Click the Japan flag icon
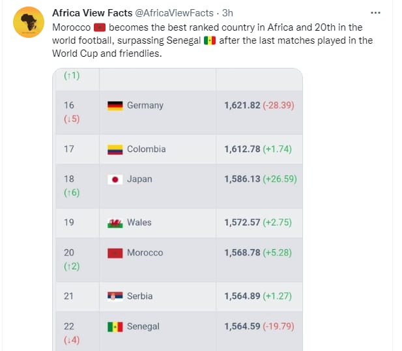Screen dimensions: 402x351 point(115,179)
